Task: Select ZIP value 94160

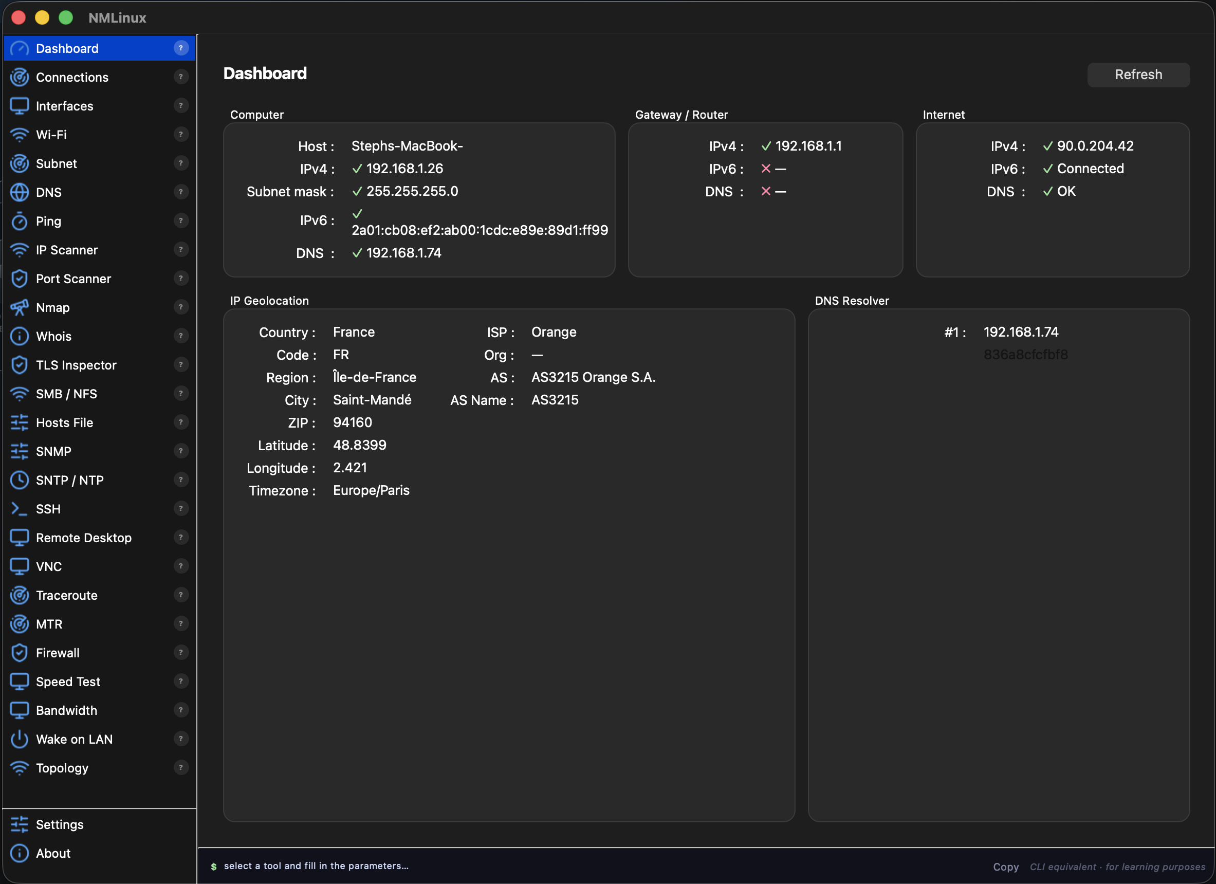Action: (x=352, y=423)
